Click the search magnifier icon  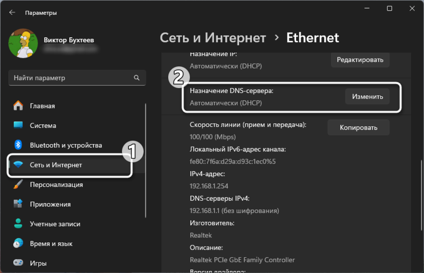(137, 78)
